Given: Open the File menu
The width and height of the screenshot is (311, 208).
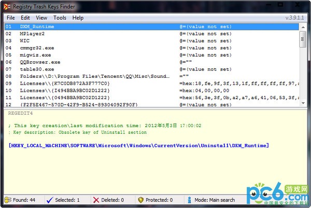Looking at the screenshot, I should [x=11, y=18].
